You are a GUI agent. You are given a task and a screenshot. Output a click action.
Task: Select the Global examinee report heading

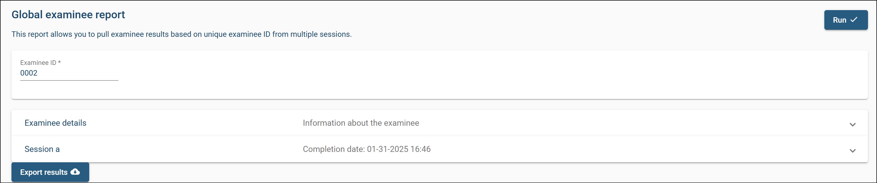click(68, 15)
